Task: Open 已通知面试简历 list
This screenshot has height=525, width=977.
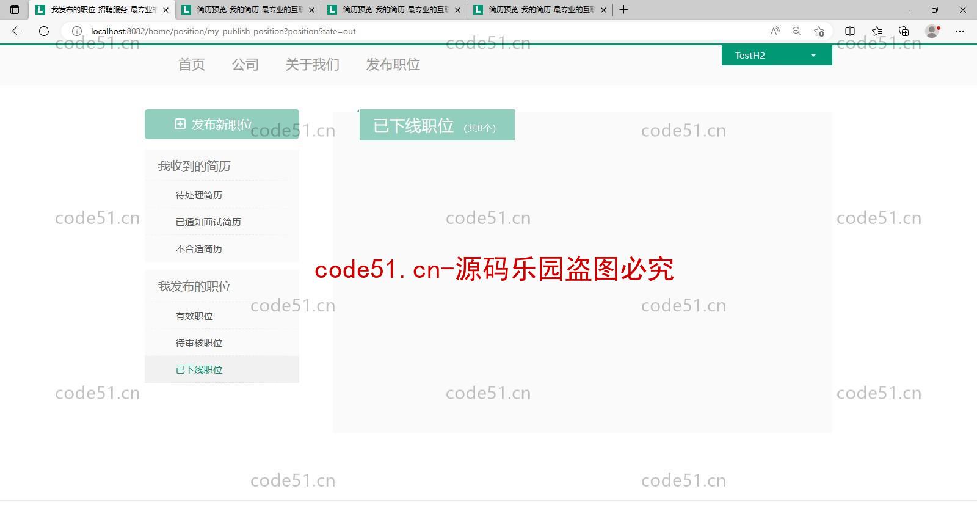Action: [x=208, y=222]
